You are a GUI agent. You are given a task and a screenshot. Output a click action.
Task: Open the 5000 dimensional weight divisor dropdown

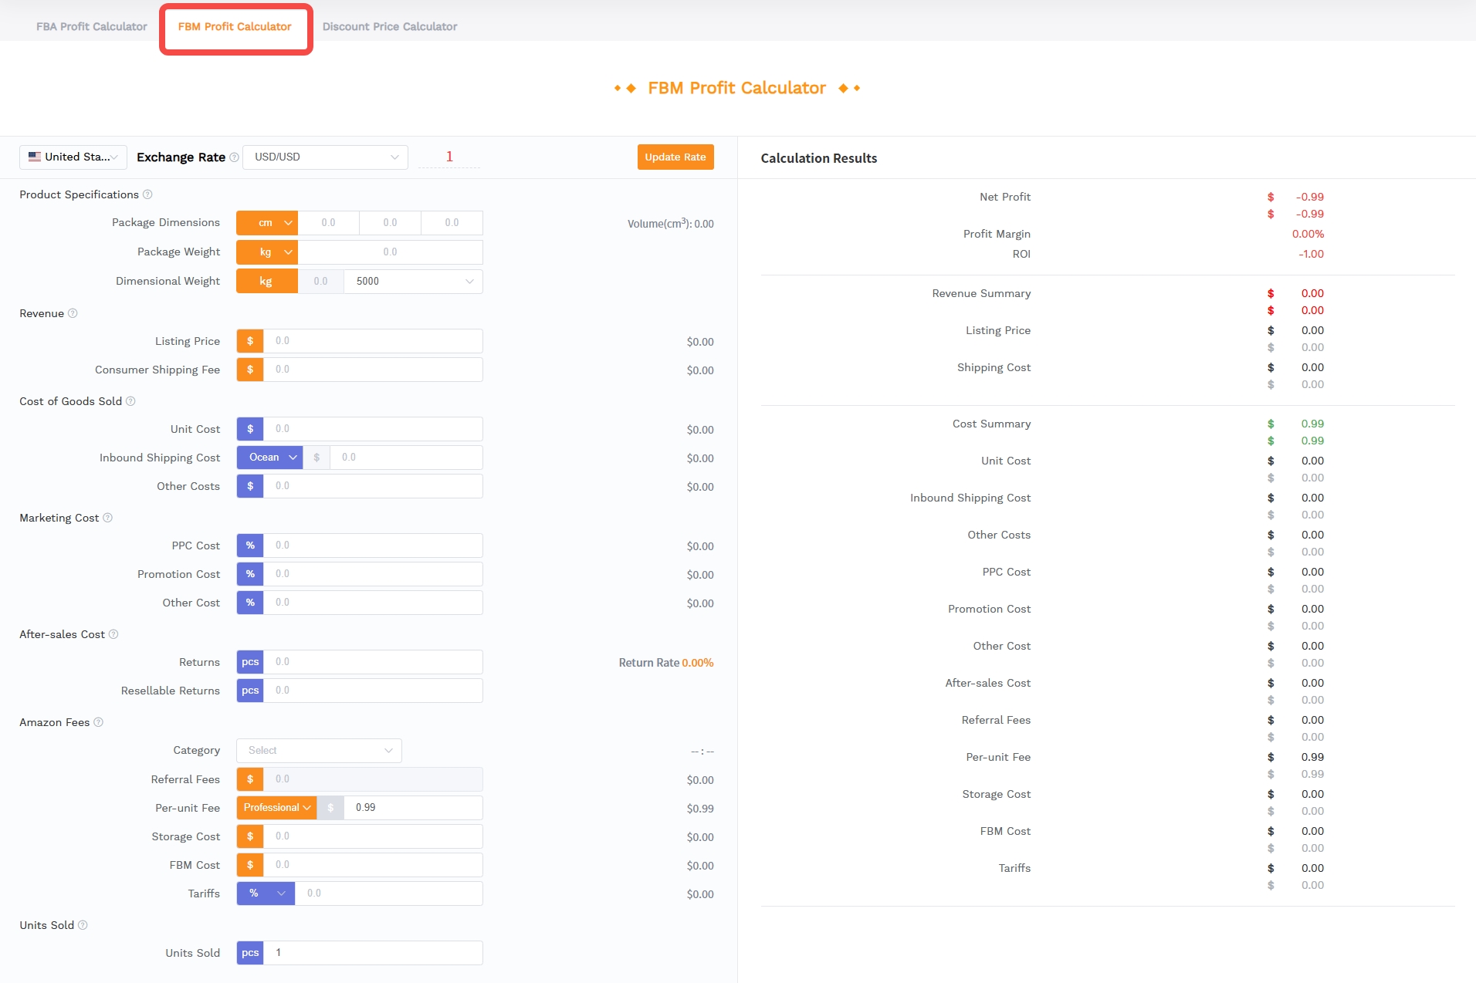[x=413, y=282]
